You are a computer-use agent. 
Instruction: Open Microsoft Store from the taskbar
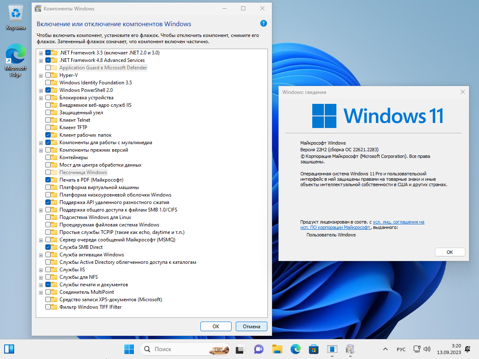click(x=314, y=349)
